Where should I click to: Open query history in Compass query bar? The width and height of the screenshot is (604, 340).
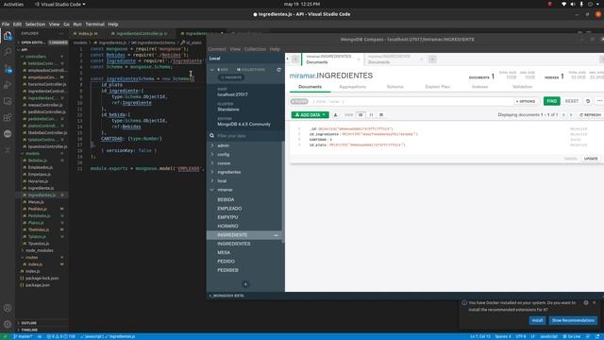[x=588, y=101]
